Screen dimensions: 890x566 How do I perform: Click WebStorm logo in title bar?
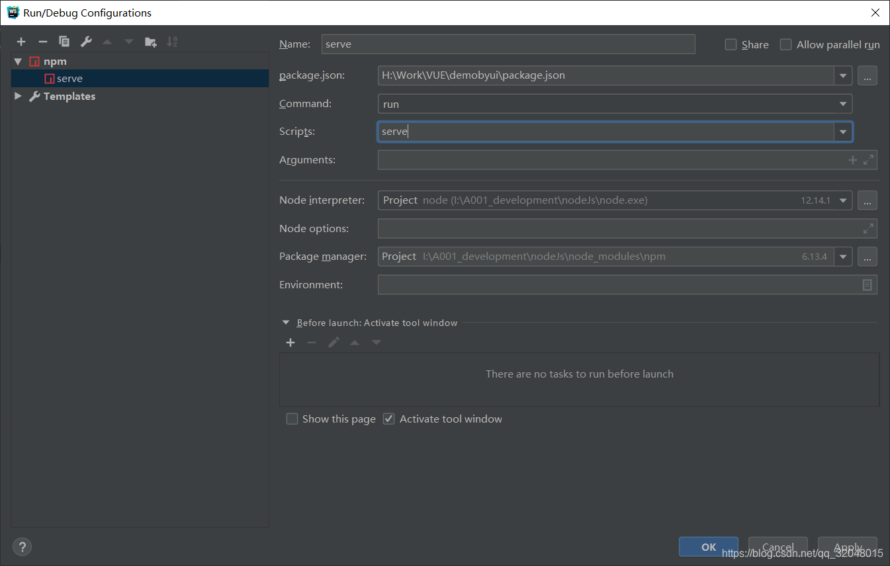[x=13, y=13]
